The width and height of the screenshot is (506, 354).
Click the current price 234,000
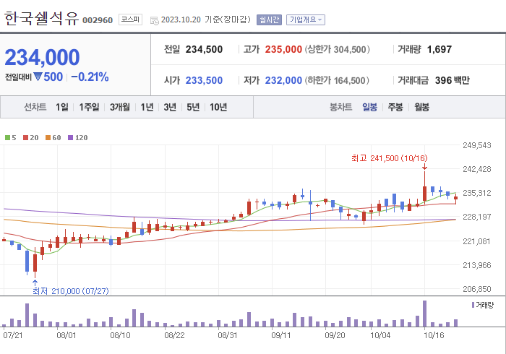coord(42,57)
